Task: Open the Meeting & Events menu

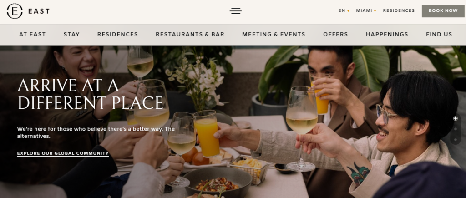Action: pos(274,34)
